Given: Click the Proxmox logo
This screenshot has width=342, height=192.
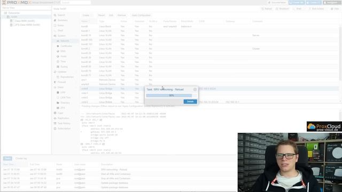Looking at the screenshot, I should click(x=16, y=3).
